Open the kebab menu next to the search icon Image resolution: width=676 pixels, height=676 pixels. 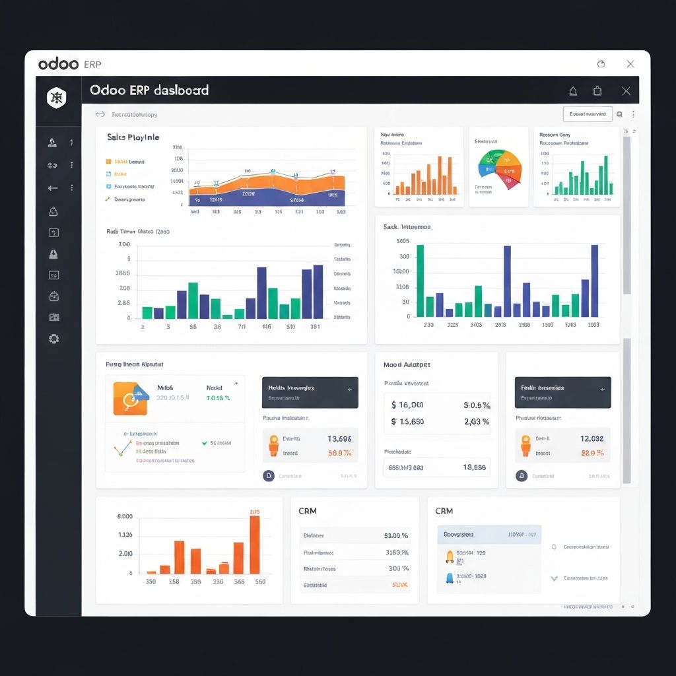632,114
